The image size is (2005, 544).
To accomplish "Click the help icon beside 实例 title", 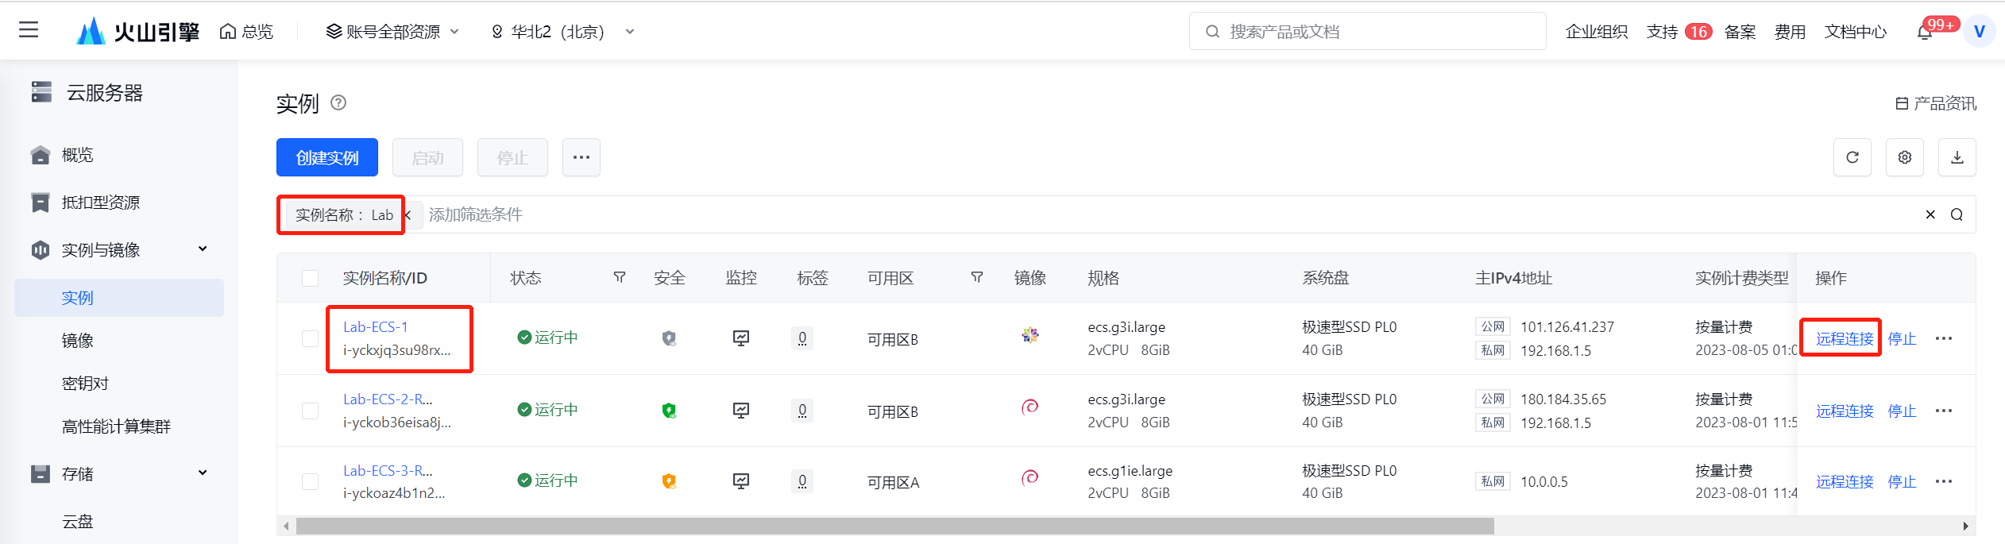I will pos(338,102).
